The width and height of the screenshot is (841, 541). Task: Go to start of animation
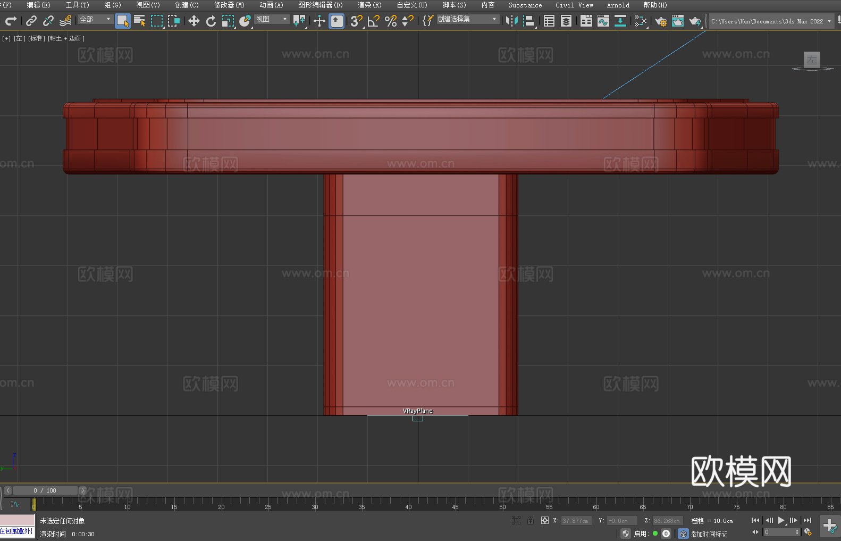(x=755, y=520)
